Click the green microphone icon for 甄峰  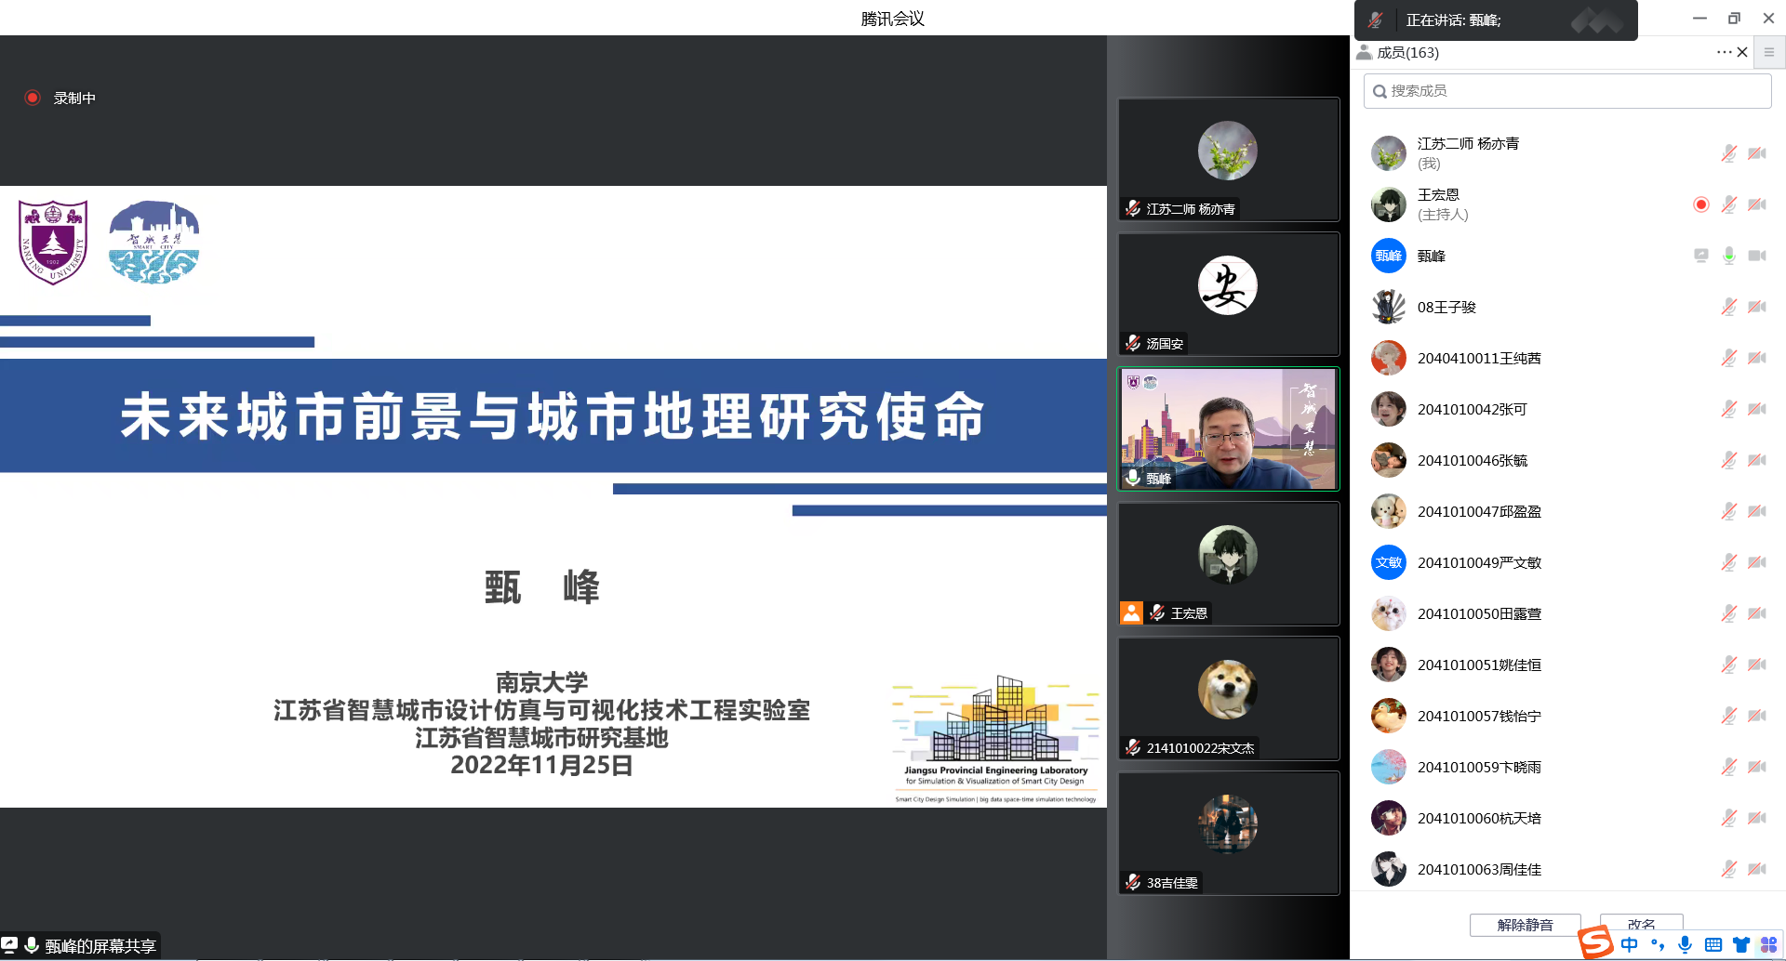(x=1728, y=256)
